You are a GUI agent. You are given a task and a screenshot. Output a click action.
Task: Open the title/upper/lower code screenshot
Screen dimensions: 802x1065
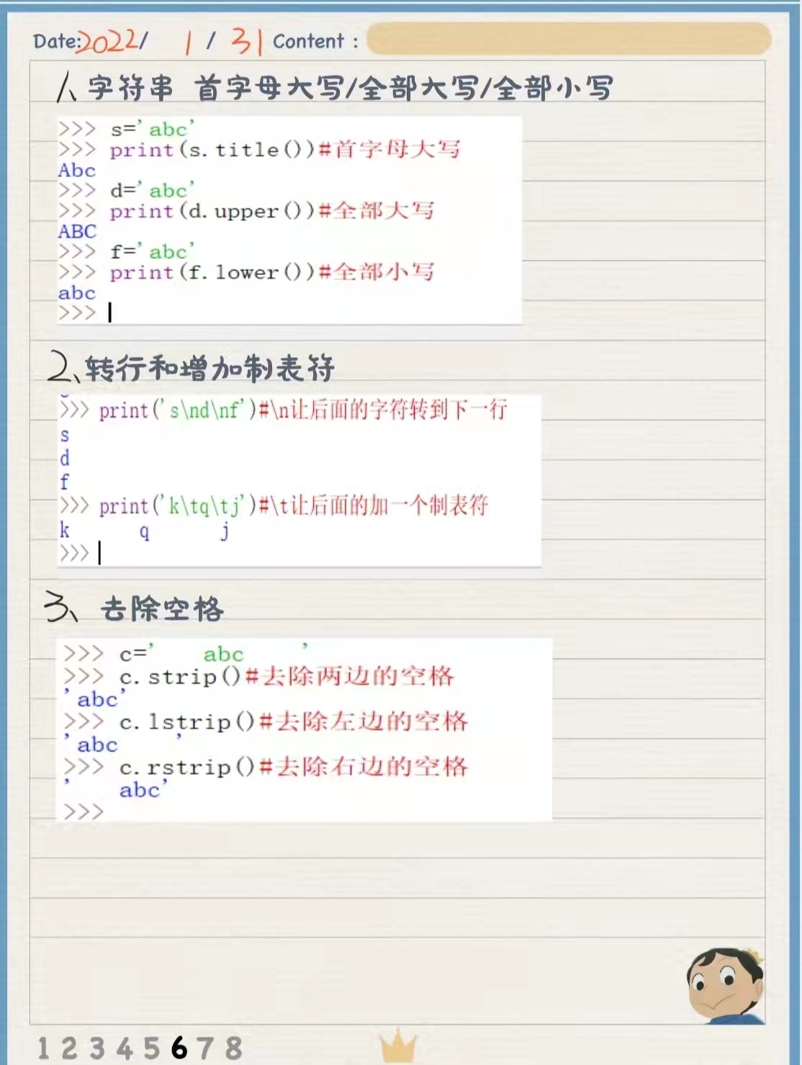(x=289, y=220)
